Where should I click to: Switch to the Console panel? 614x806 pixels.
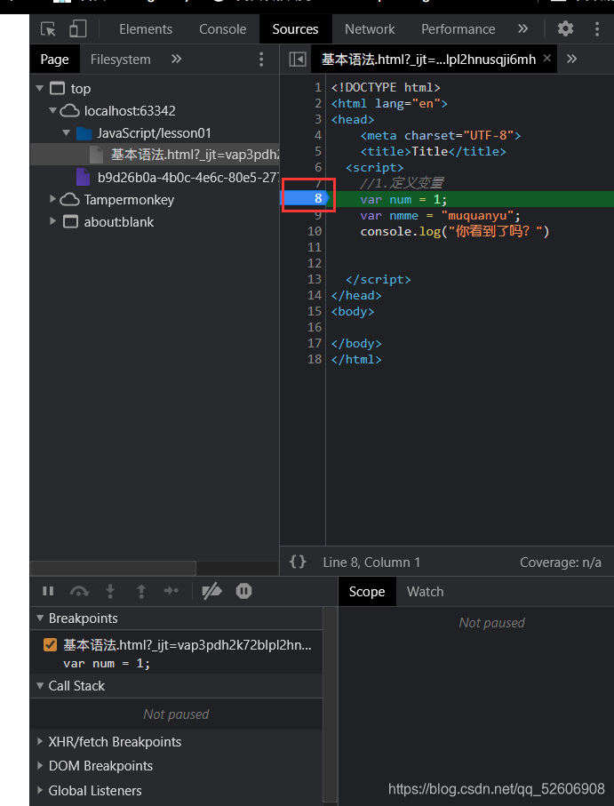tap(222, 29)
